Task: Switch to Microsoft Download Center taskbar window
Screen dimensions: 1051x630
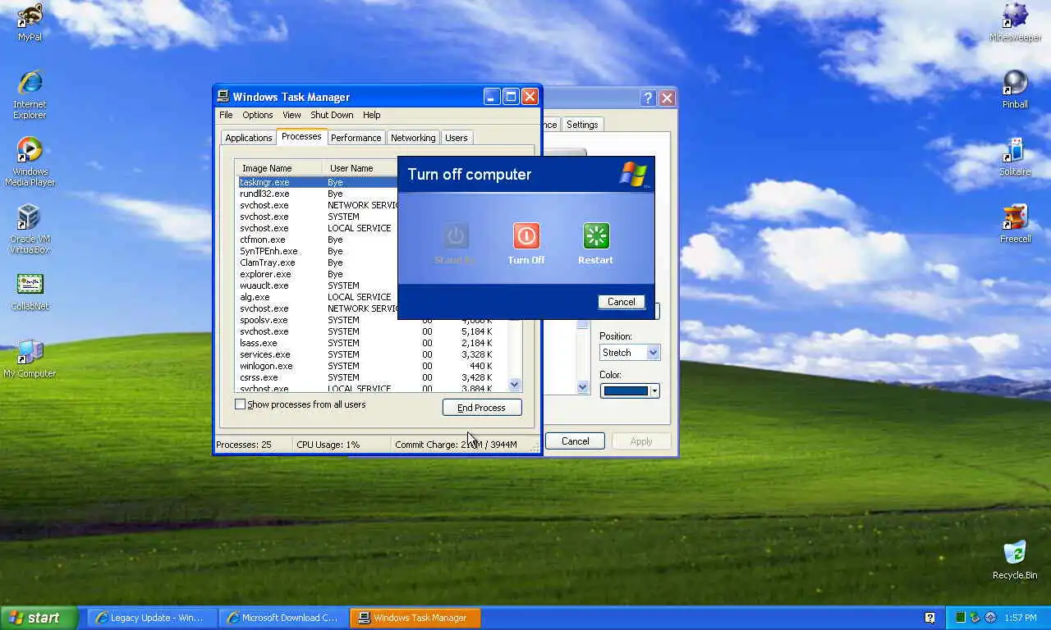Action: pos(284,618)
